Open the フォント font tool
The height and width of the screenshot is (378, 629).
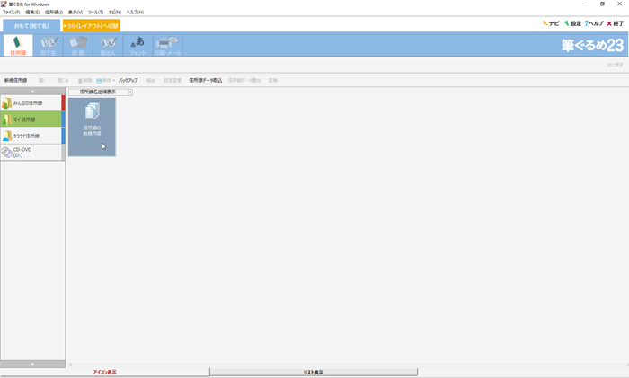(x=137, y=45)
